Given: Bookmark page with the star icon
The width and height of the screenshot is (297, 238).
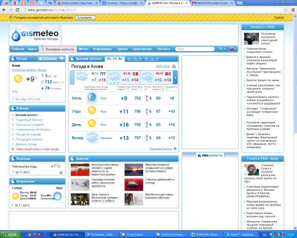Looking at the screenshot, I should coord(286,10).
